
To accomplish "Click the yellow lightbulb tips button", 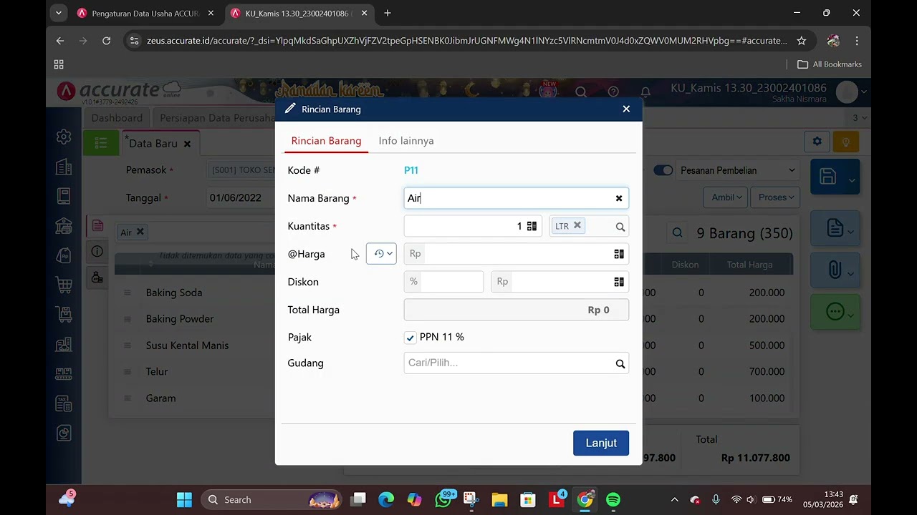I will pos(846,142).
